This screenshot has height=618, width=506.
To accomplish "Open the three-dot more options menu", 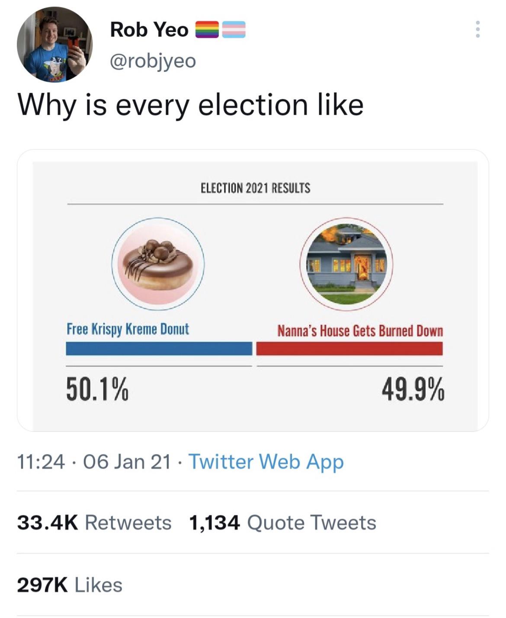I will pyautogui.click(x=477, y=29).
